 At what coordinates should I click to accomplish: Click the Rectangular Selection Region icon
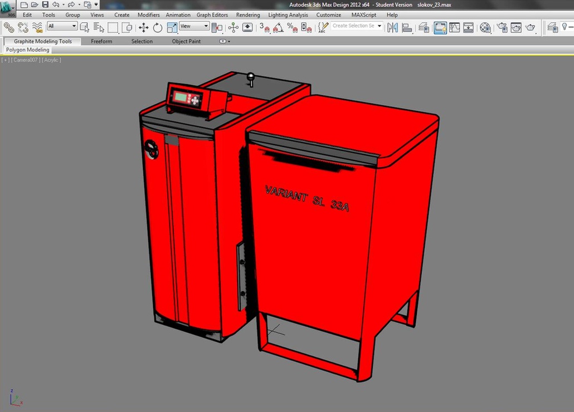[113, 27]
